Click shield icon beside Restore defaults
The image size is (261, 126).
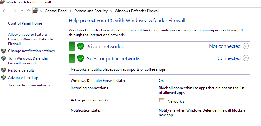coord(3,70)
